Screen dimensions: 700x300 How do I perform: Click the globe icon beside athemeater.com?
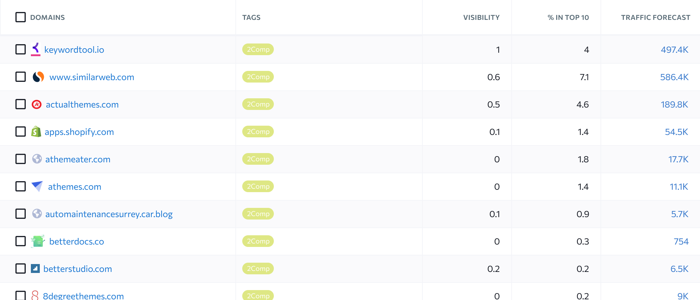(37, 159)
